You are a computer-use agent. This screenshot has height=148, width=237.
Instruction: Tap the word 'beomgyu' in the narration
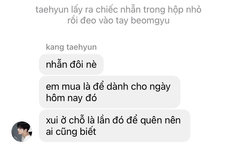(x=150, y=21)
